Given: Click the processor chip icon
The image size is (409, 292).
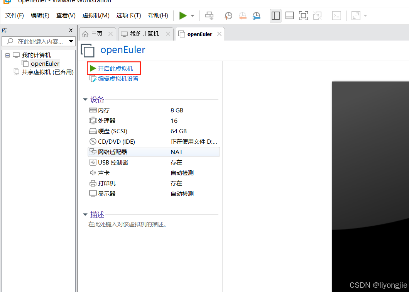Looking at the screenshot, I should point(93,121).
